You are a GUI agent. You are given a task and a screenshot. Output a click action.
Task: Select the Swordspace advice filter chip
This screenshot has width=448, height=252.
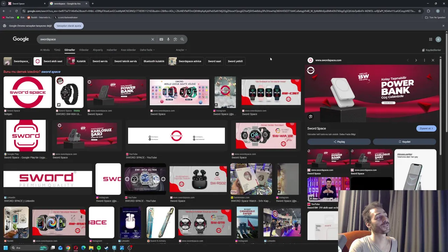185,61
